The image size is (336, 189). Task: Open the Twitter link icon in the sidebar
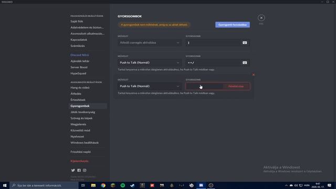(x=73, y=170)
